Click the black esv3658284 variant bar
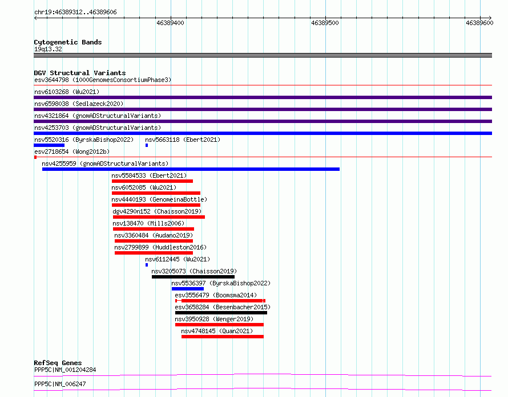 tap(221, 313)
